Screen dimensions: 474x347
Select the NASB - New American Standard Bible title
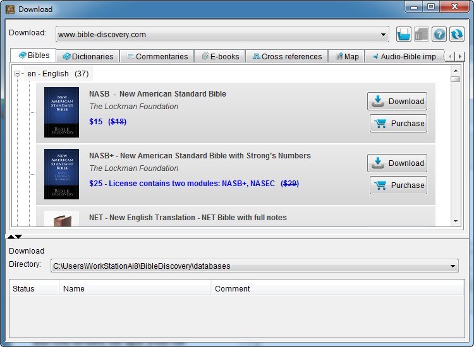click(157, 94)
